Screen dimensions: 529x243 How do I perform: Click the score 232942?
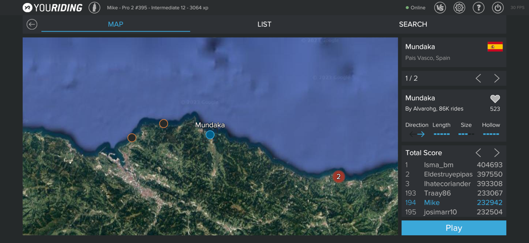coord(490,203)
